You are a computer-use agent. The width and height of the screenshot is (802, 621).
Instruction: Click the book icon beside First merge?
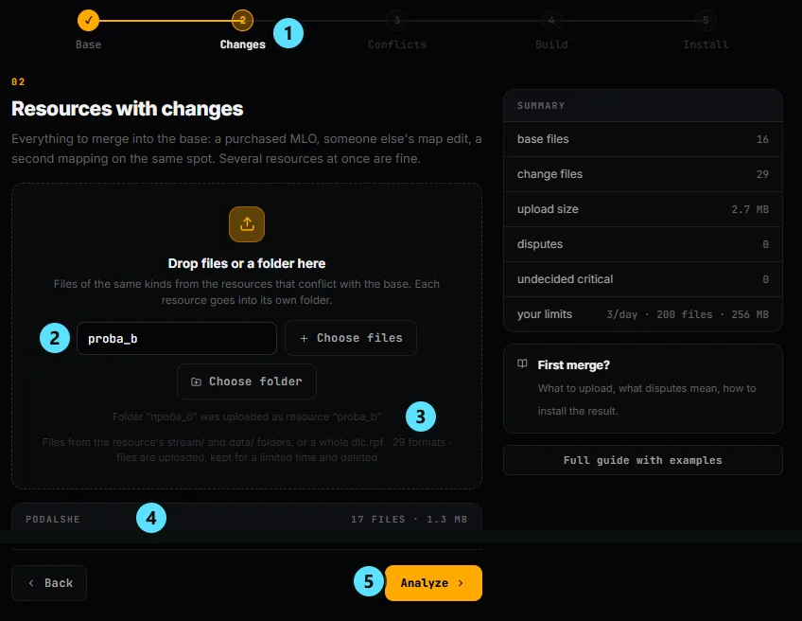pos(522,364)
